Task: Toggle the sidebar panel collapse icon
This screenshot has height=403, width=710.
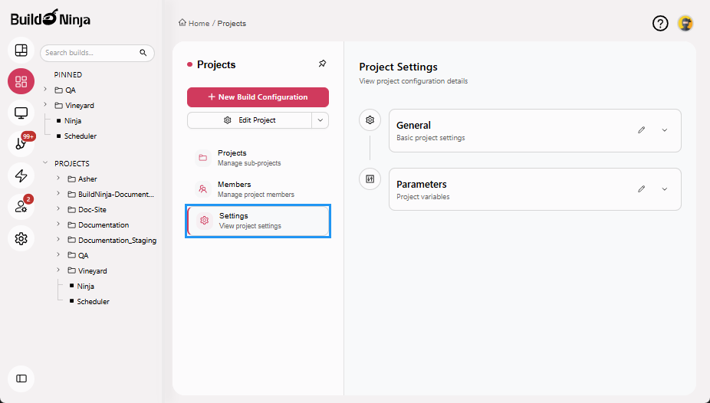Action: pyautogui.click(x=21, y=378)
